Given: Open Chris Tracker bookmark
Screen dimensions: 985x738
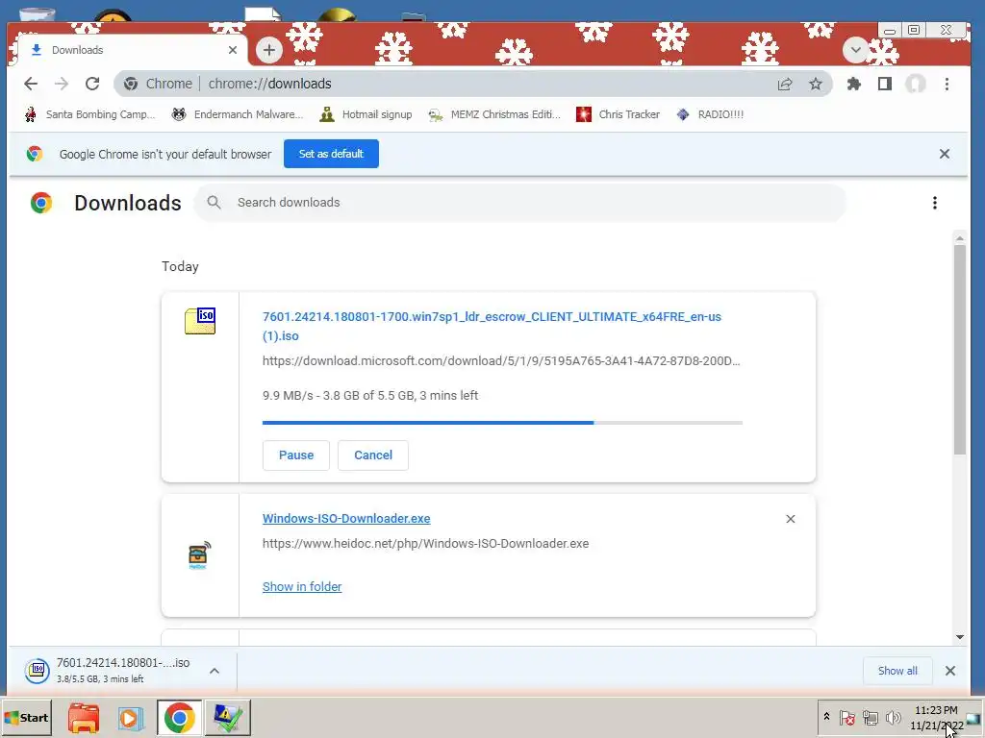Looking at the screenshot, I should (619, 114).
